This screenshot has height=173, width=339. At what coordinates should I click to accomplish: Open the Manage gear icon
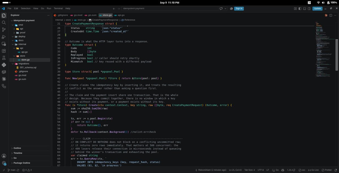pos(4,163)
